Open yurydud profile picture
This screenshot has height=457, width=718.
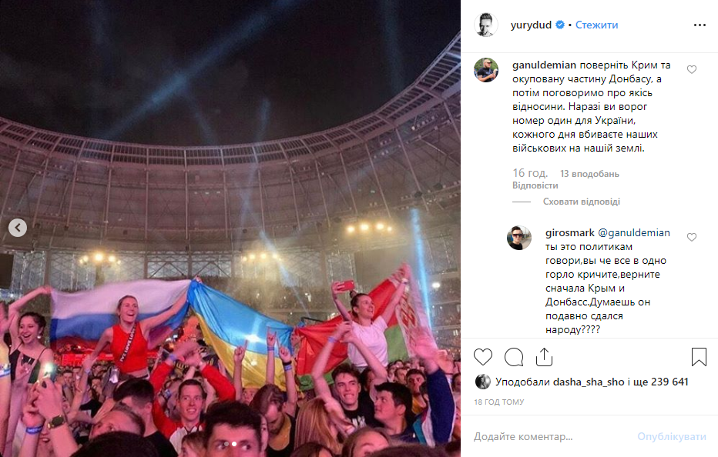coord(486,25)
